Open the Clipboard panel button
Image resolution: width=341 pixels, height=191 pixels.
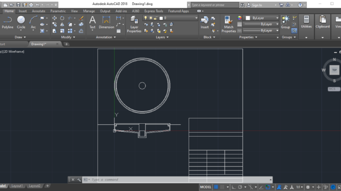(323, 22)
